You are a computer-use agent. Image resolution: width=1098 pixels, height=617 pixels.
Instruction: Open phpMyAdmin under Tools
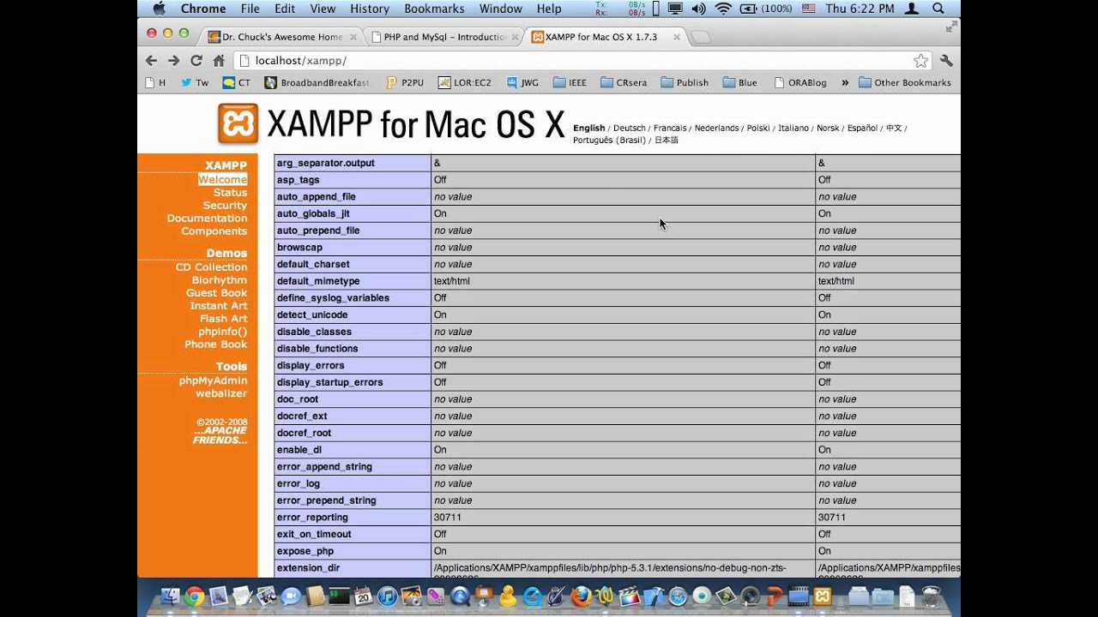[x=213, y=380]
